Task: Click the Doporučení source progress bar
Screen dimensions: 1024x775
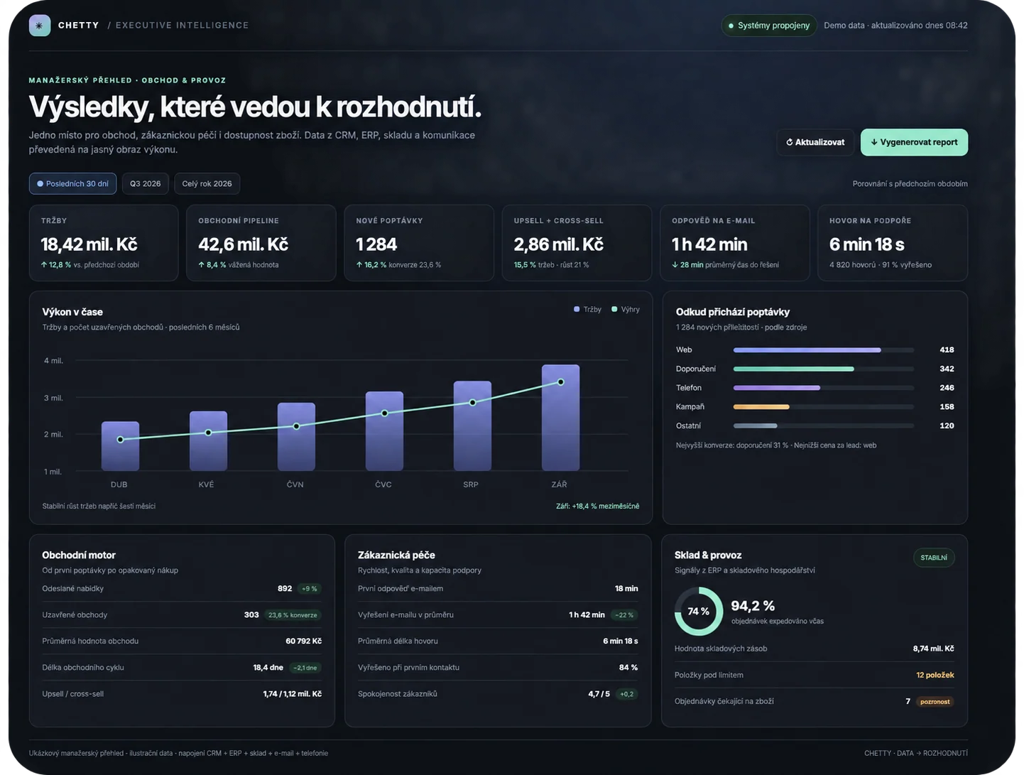Action: tap(824, 369)
